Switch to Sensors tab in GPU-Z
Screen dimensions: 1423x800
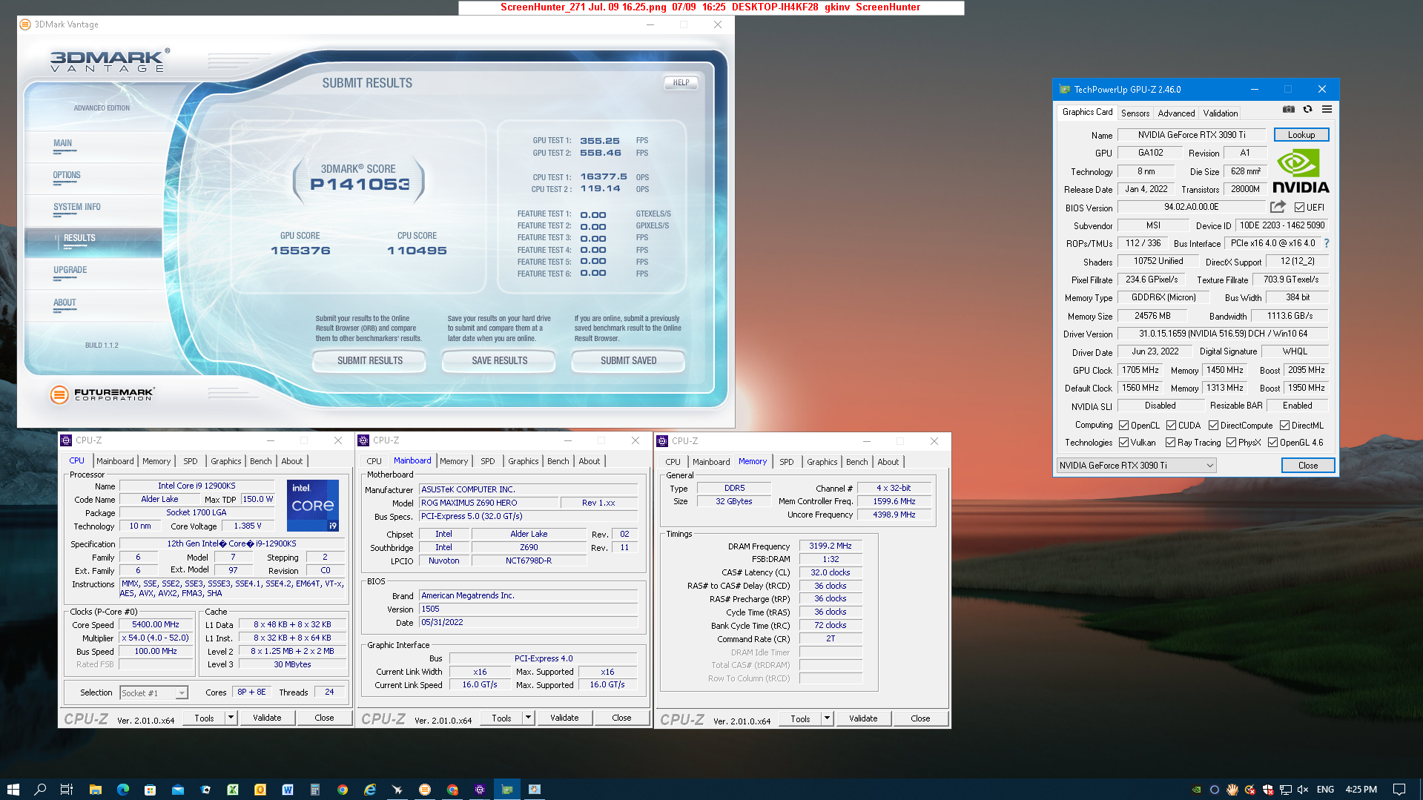(x=1135, y=113)
